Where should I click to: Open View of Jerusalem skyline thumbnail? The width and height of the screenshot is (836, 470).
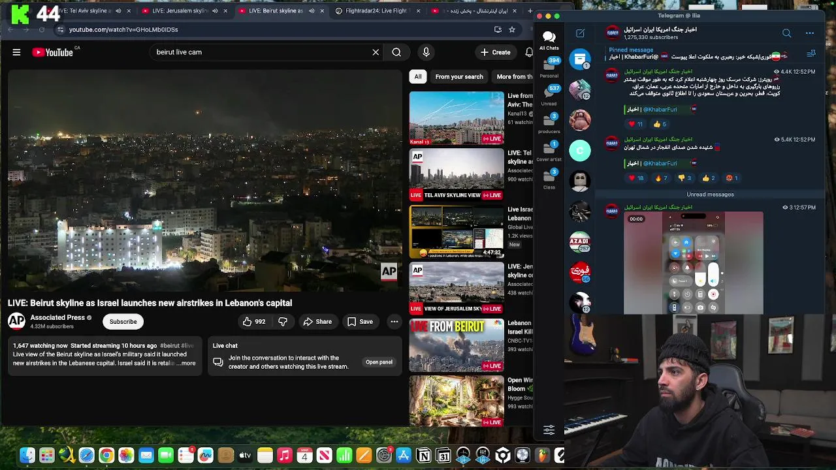(x=457, y=289)
